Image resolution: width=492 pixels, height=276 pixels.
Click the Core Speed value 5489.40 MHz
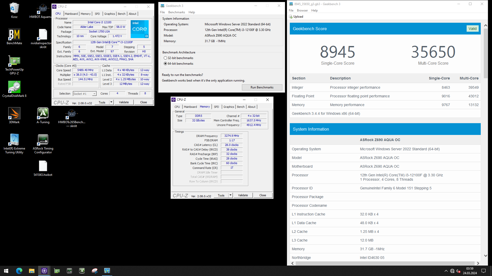(x=85, y=70)
